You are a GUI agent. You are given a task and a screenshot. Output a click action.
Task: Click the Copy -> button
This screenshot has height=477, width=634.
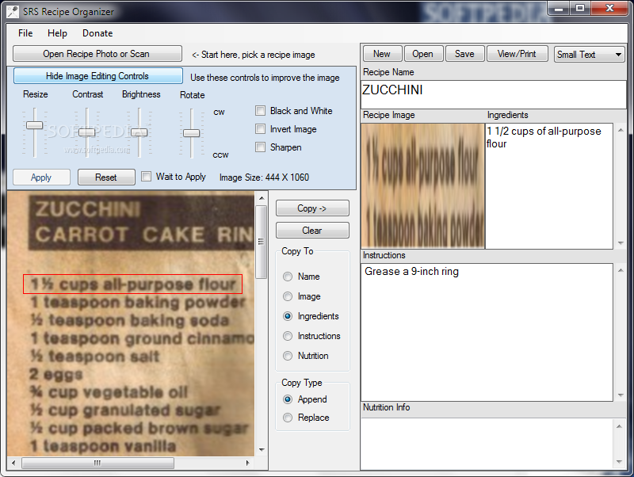point(312,208)
